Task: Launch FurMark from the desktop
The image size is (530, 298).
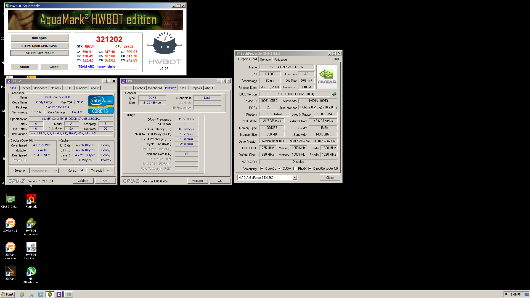Action: tap(31, 201)
